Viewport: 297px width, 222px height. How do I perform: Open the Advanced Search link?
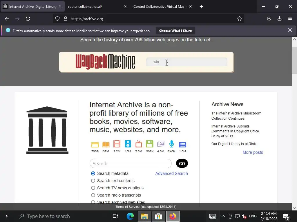(x=172, y=173)
